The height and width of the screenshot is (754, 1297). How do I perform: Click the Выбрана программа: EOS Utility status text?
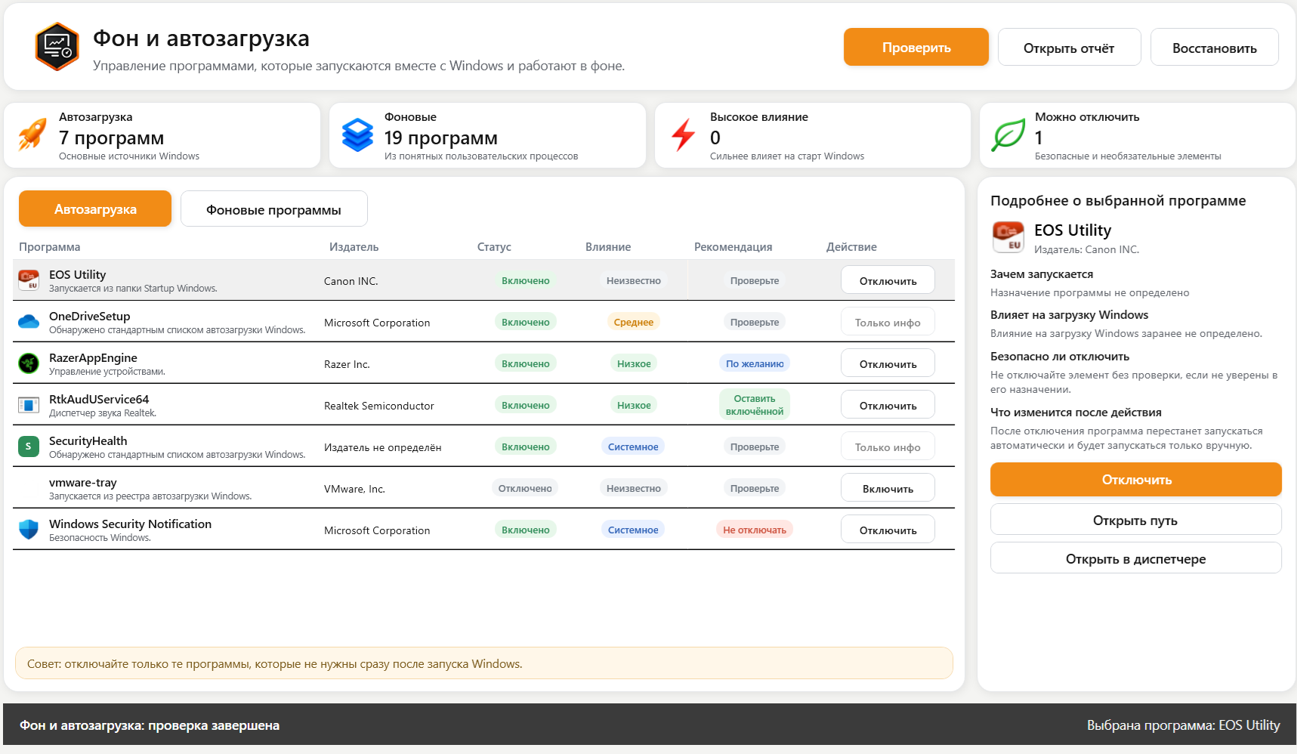click(1184, 725)
